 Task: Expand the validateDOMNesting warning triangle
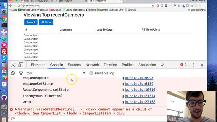[x=16, y=109]
